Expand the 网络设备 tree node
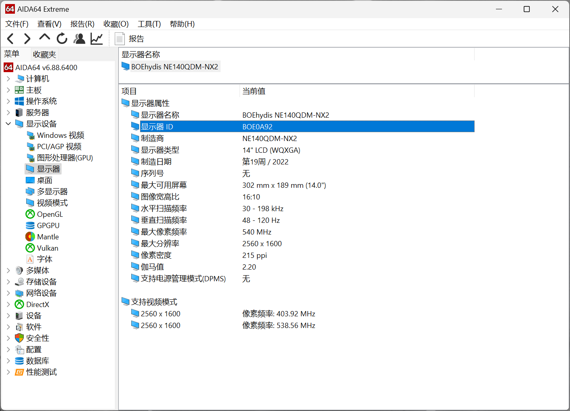 8,293
